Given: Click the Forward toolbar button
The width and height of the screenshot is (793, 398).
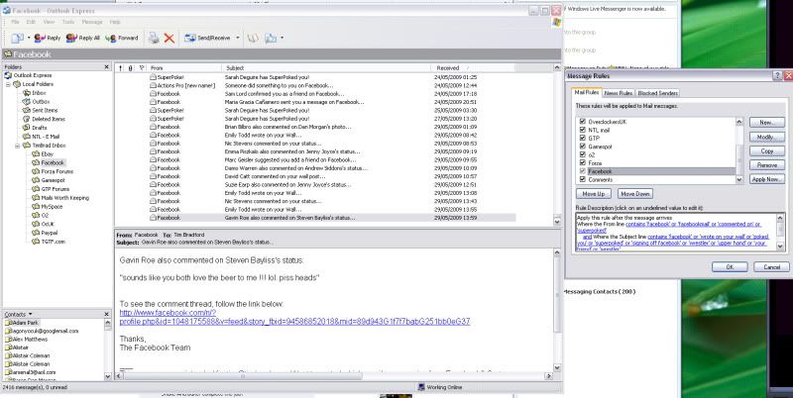Looking at the screenshot, I should tap(122, 38).
